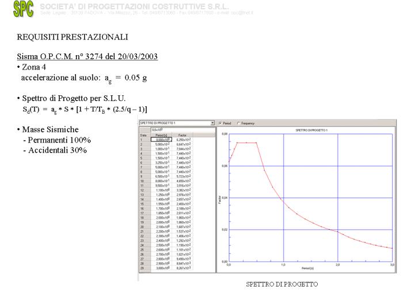Open the SPETTRO DI PROGETTO 1 dropdown
This screenshot has height=290, width=403.
pos(176,123)
